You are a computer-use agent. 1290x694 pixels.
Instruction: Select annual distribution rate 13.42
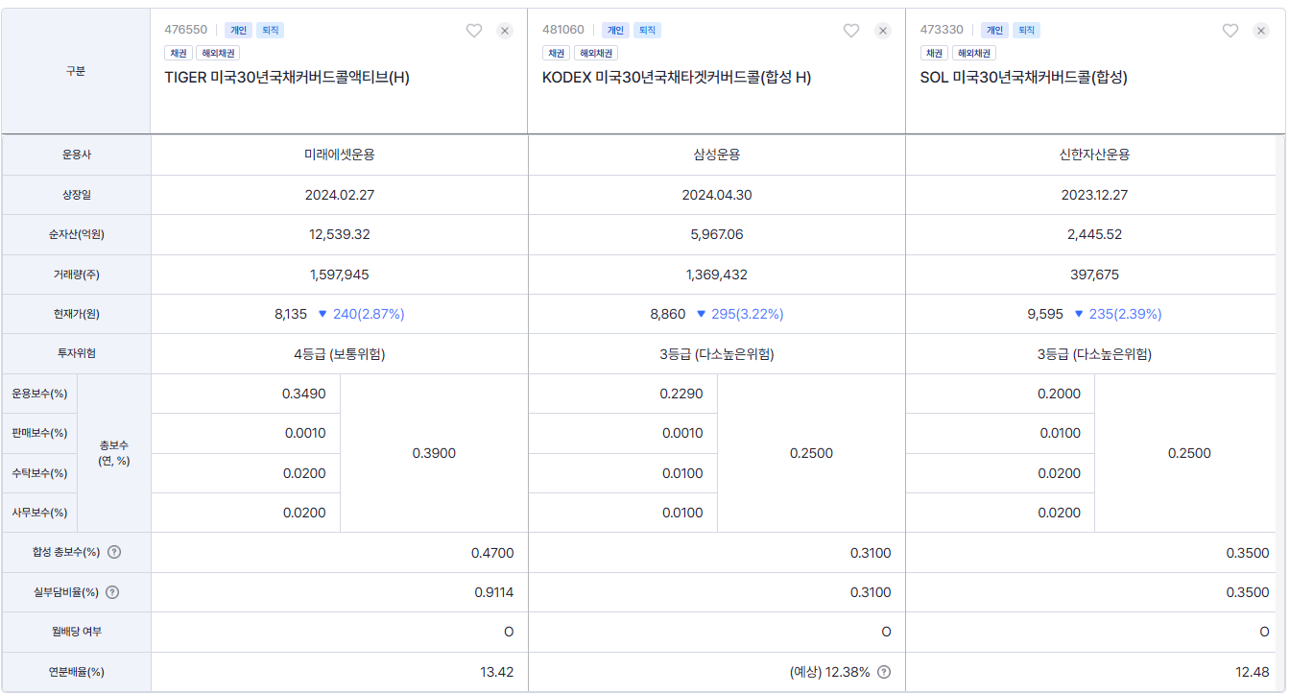[497, 672]
